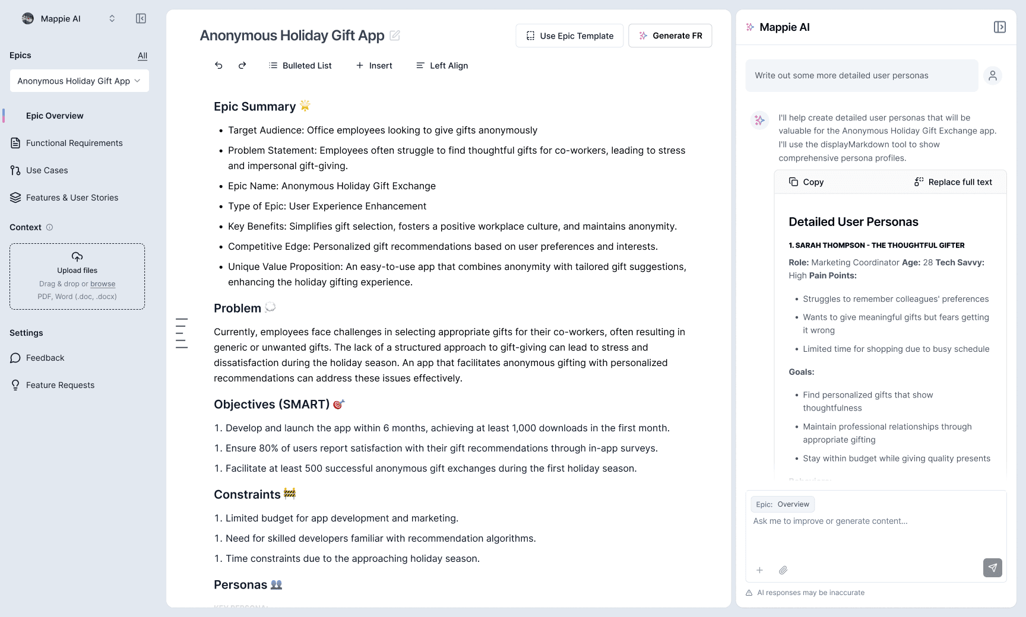Click the Replace full text icon
The image size is (1026, 617).
pos(920,182)
